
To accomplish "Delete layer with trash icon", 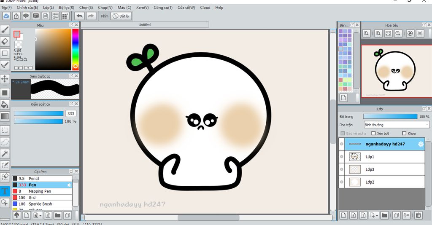I will (x=418, y=215).
